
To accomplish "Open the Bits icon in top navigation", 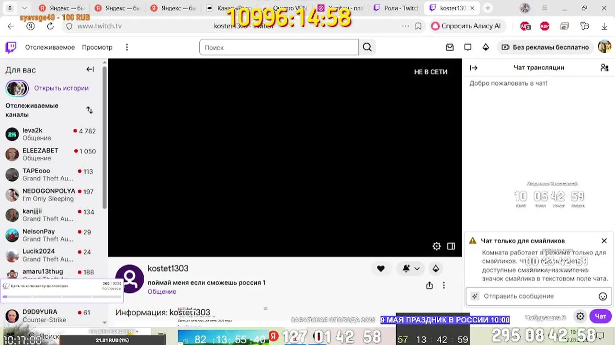I will tap(486, 47).
